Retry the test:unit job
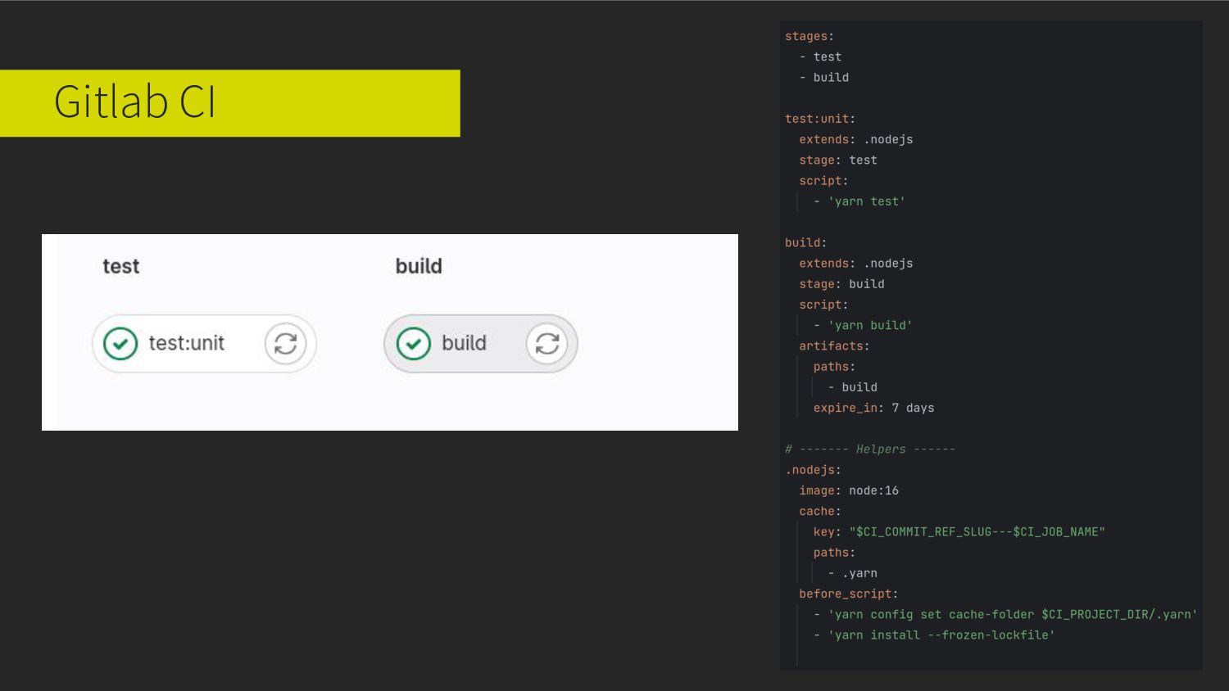1229x691 pixels. [285, 344]
